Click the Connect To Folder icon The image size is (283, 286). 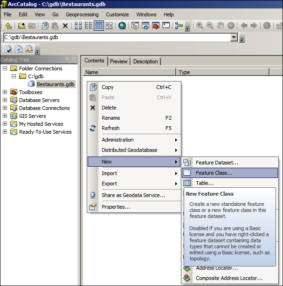pos(21,26)
